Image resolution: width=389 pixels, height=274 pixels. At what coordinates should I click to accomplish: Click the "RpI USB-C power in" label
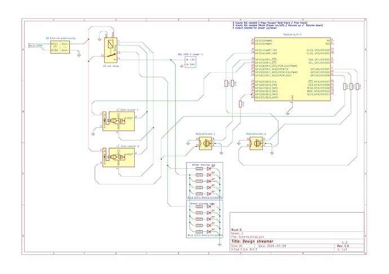pos(191,54)
